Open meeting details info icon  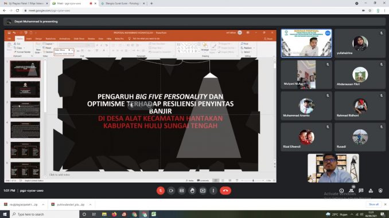pyautogui.click(x=341, y=191)
